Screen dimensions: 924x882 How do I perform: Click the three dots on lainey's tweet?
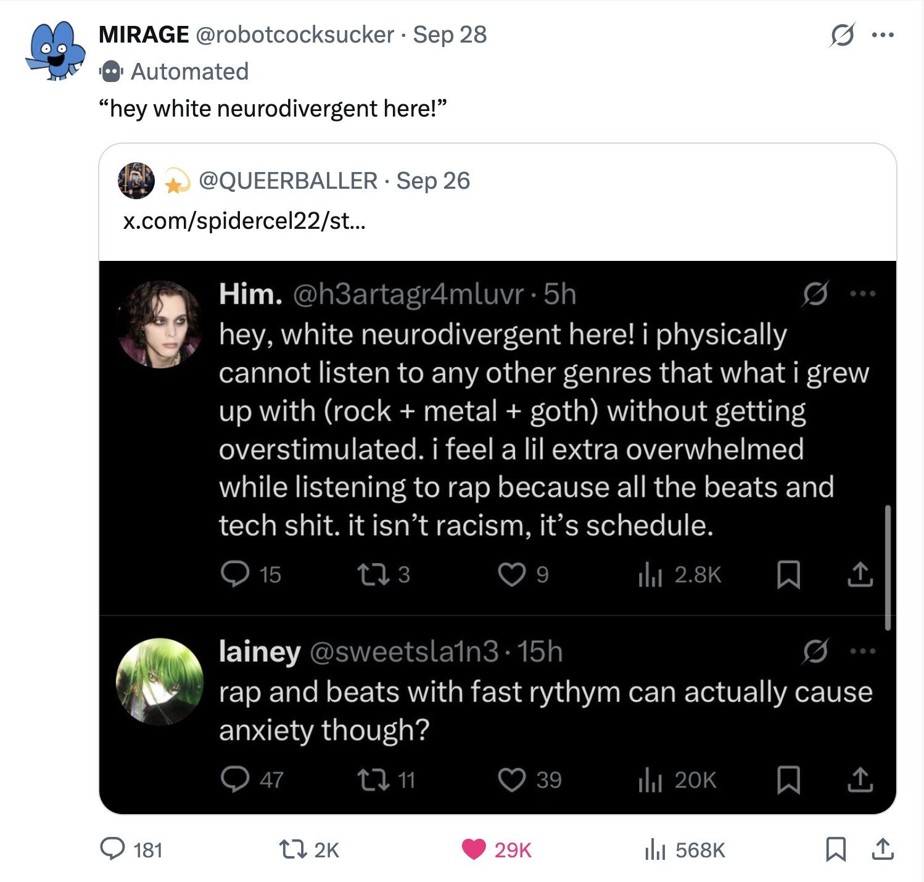(862, 651)
